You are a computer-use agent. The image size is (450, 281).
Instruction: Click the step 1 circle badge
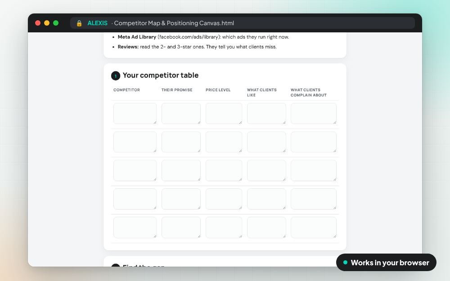[116, 76]
